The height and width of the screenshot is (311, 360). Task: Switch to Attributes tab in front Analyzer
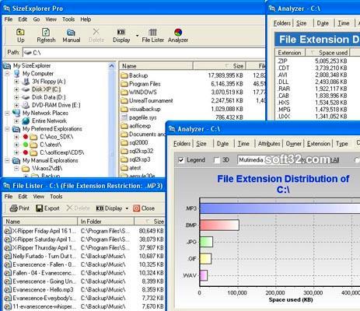click(x=269, y=144)
